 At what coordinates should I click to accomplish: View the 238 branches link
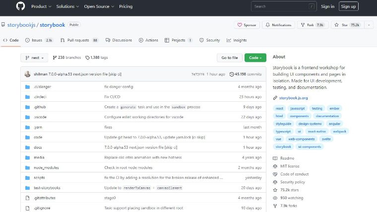[x=67, y=57]
